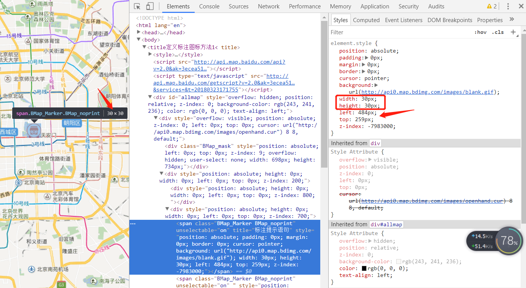Select the Memory tab

(x=340, y=6)
